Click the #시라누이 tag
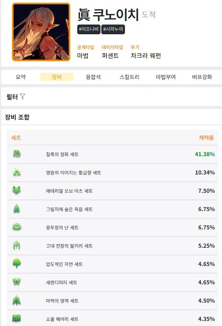Viewport: 222px width, 326px height. (x=113, y=29)
